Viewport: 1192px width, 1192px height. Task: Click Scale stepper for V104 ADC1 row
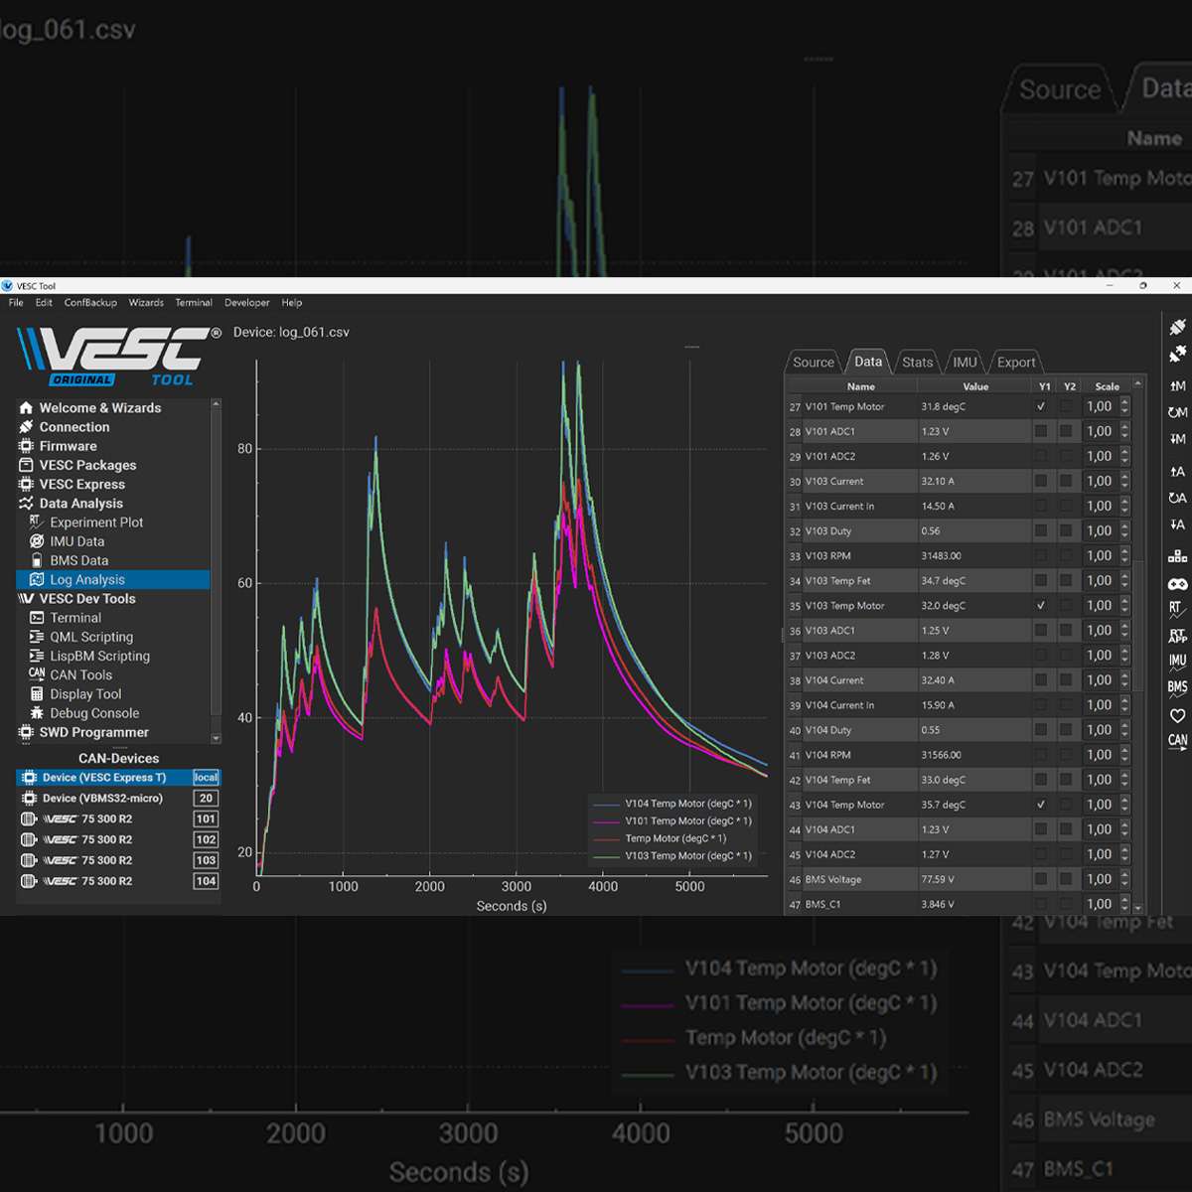coord(1124,829)
